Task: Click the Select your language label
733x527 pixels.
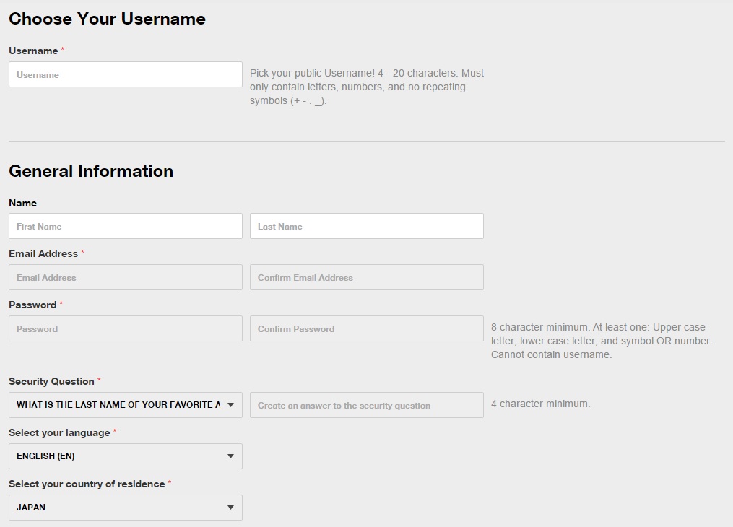Action: coord(59,432)
